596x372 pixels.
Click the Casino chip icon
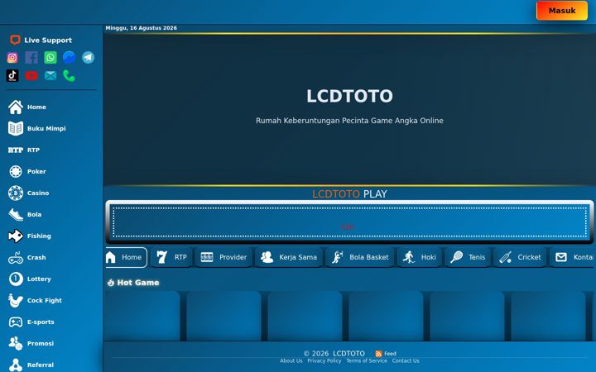[16, 193]
